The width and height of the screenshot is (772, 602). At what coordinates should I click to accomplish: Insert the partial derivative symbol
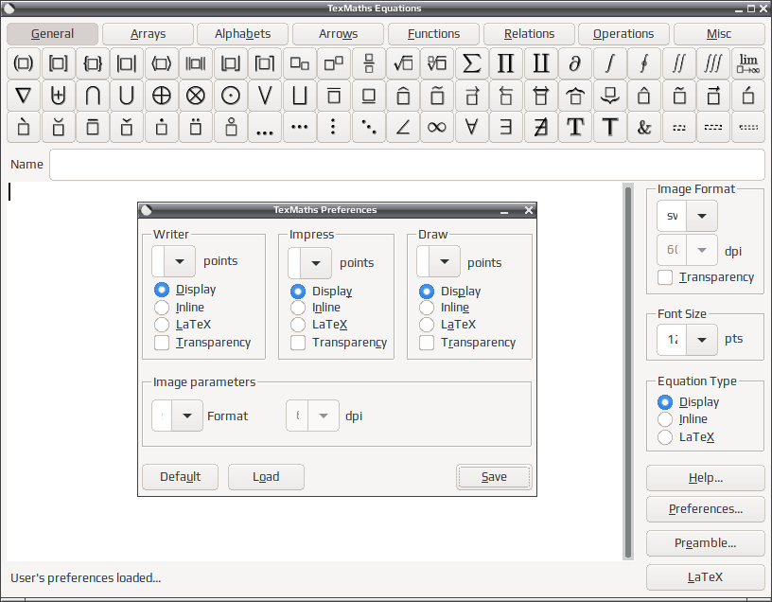click(x=575, y=63)
